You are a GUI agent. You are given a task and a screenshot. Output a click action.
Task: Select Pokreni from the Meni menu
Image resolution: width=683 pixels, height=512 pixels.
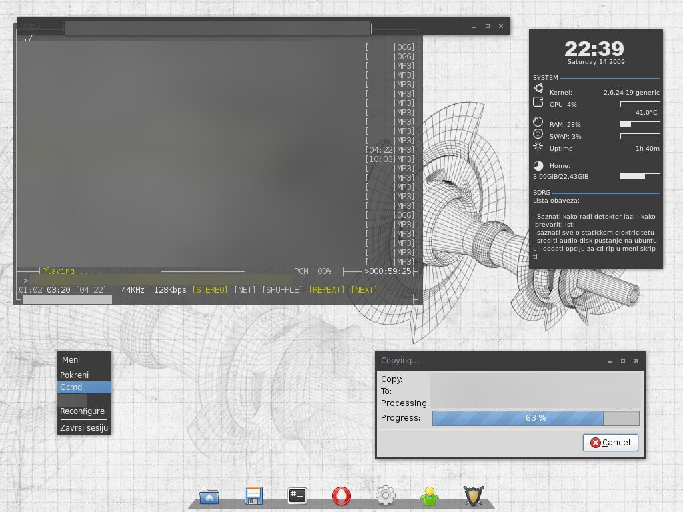(73, 374)
